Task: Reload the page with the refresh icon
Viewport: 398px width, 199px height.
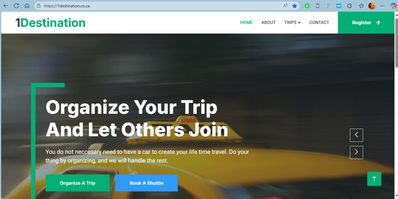Action: coord(16,6)
